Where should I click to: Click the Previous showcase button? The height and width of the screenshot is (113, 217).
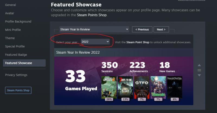pyautogui.click(x=142, y=29)
